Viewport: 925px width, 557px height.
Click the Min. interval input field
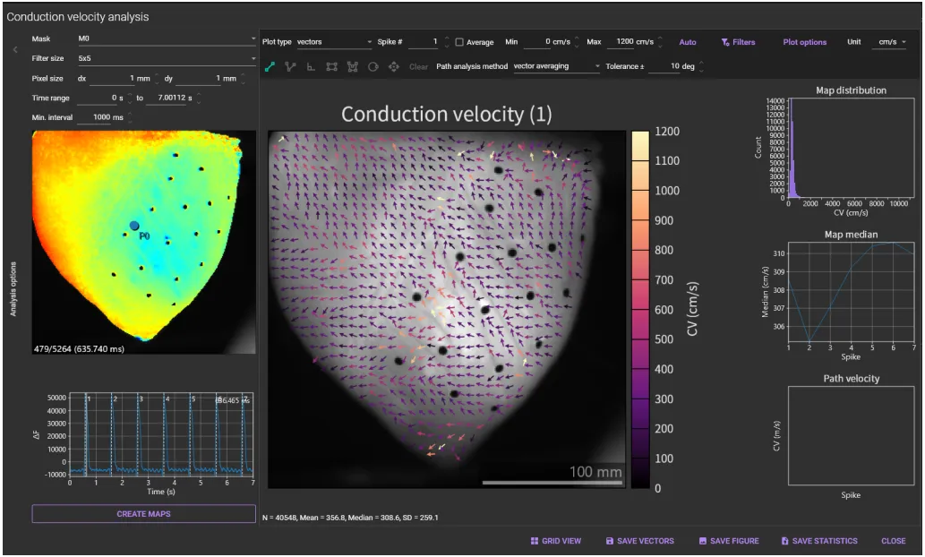[101, 117]
